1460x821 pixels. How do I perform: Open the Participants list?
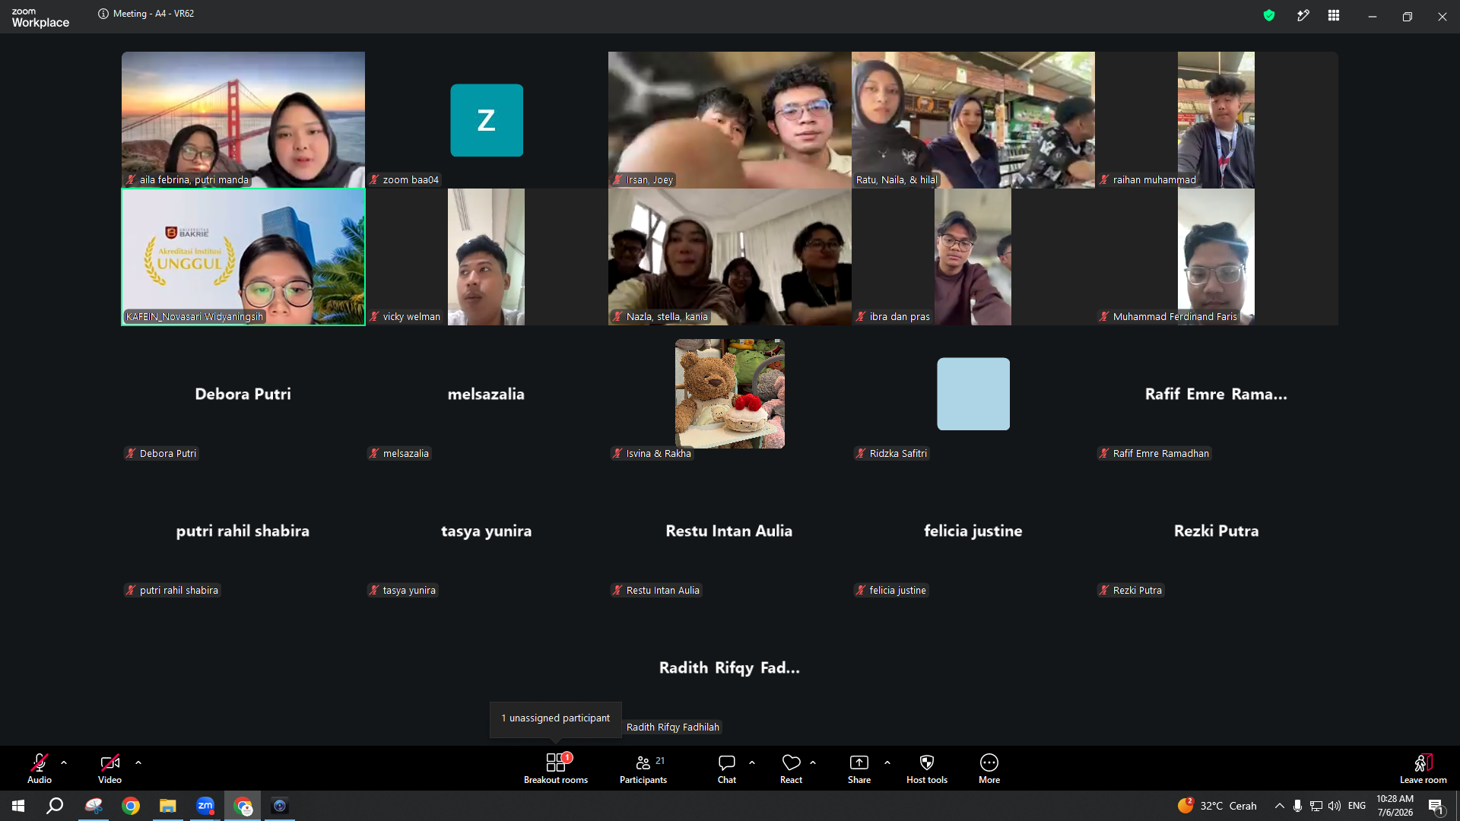pyautogui.click(x=643, y=769)
